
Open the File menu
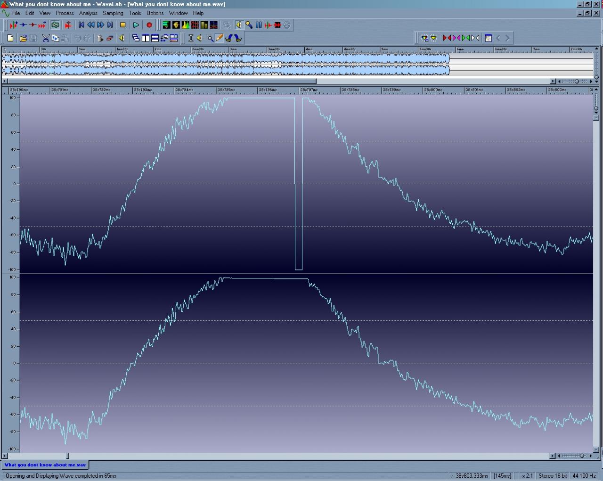[16, 13]
